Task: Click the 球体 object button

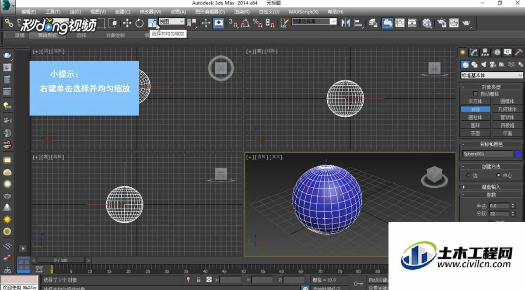Action: [475, 109]
